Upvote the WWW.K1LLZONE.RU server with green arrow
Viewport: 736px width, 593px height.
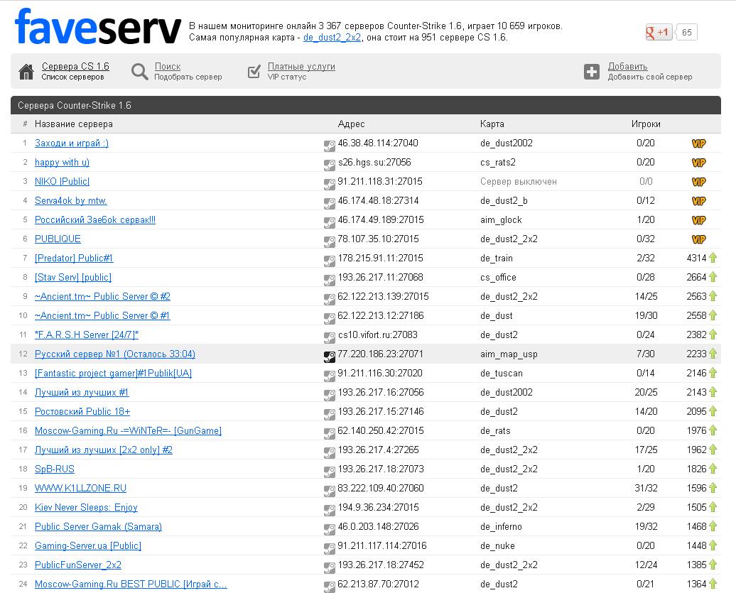(x=713, y=489)
